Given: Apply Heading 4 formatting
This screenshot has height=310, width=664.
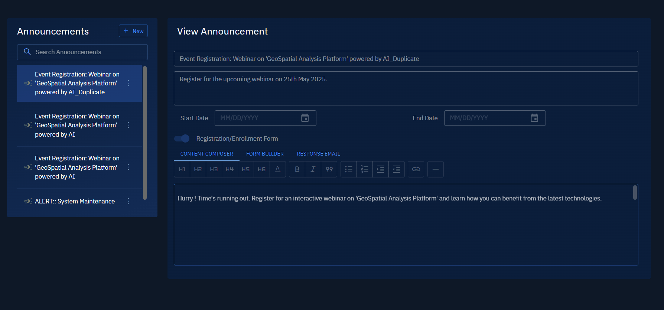Looking at the screenshot, I should (230, 169).
